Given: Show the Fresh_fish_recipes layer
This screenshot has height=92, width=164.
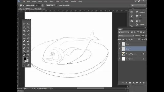Looking at the screenshot, I should (x=119, y=54).
